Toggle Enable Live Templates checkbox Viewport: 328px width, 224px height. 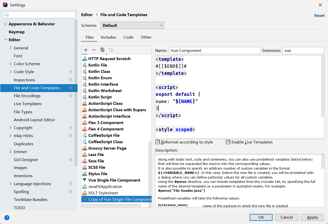pos(228,142)
